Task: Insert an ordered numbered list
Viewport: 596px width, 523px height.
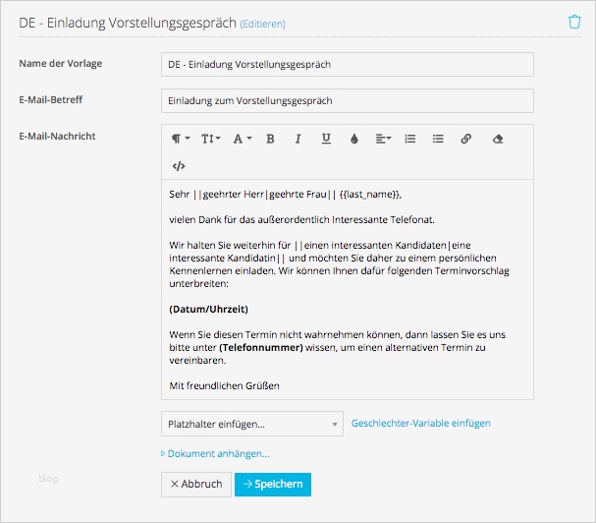Action: pyautogui.click(x=410, y=139)
